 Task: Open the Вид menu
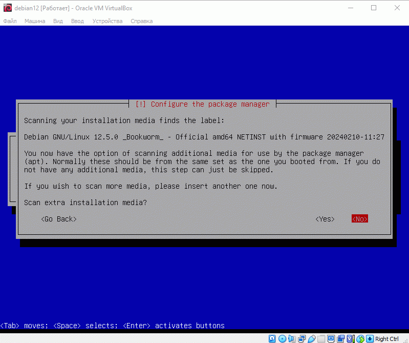pos(58,21)
